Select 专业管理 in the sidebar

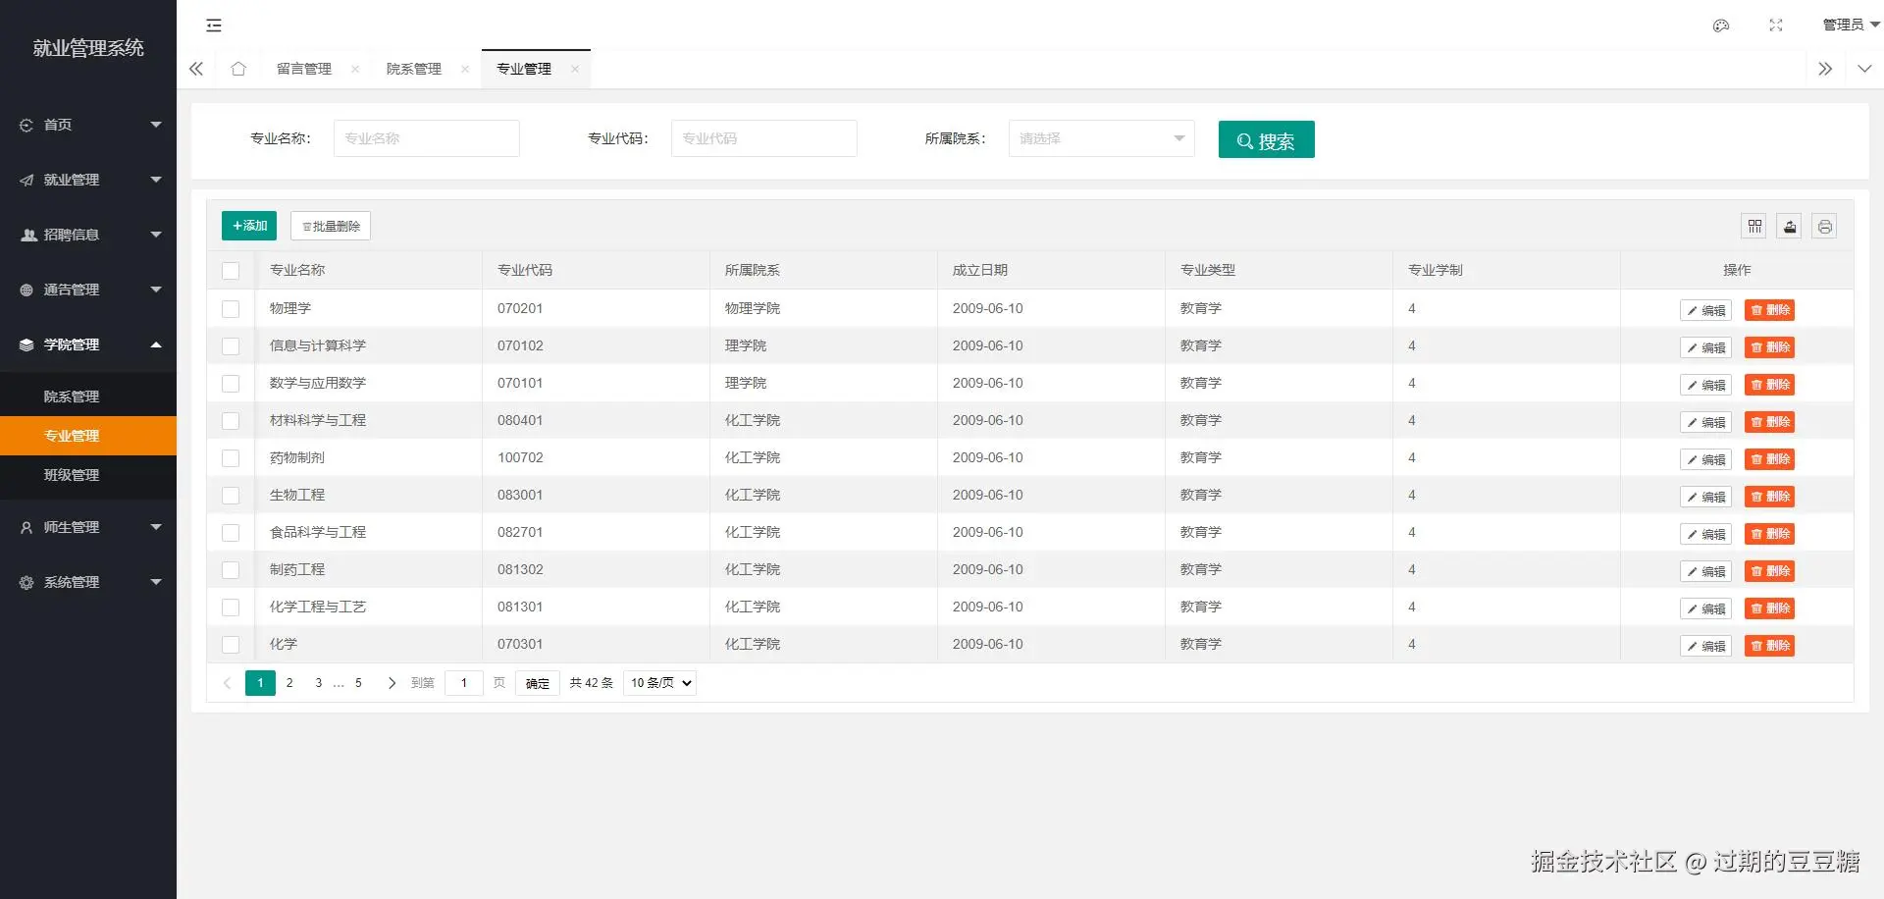point(88,436)
